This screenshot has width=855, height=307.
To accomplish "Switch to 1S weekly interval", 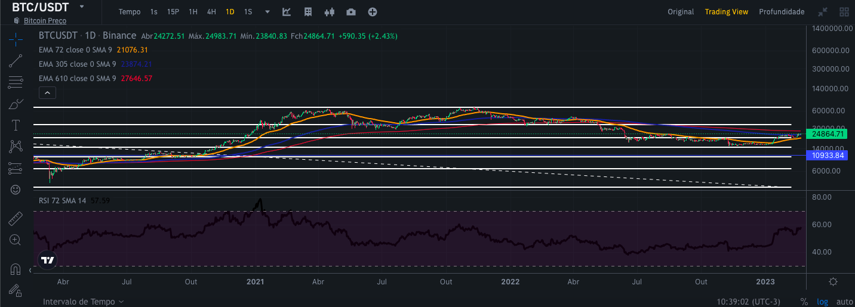I will 248,12.
